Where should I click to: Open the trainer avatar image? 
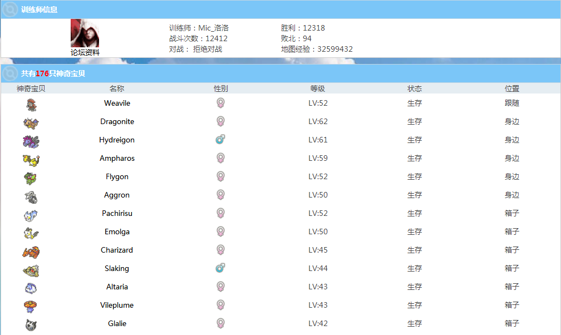pos(85,33)
